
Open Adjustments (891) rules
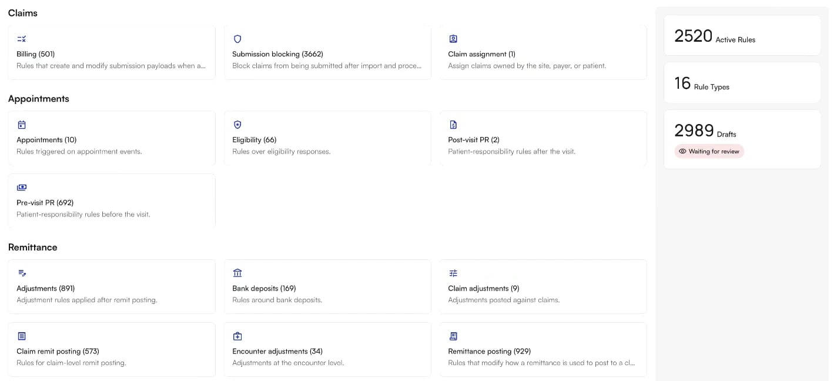pos(112,287)
